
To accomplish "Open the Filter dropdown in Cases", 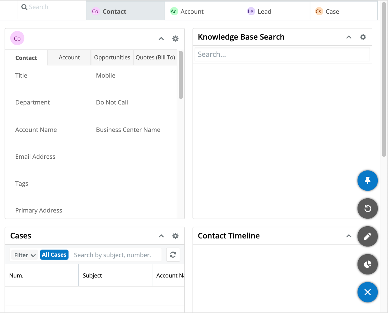I will pyautogui.click(x=24, y=255).
